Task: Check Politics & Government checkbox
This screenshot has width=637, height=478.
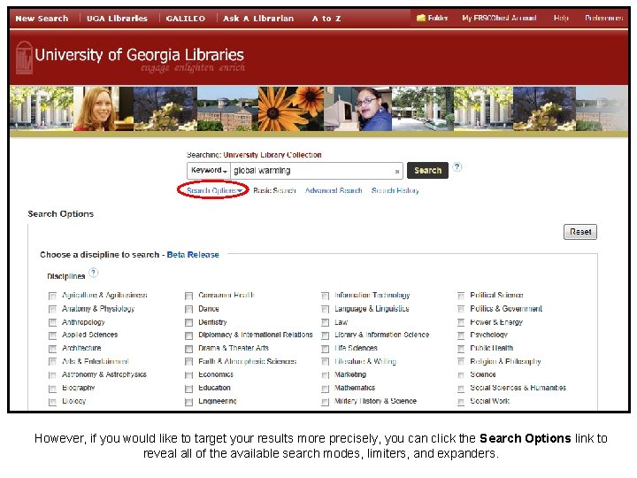Action: 461,309
